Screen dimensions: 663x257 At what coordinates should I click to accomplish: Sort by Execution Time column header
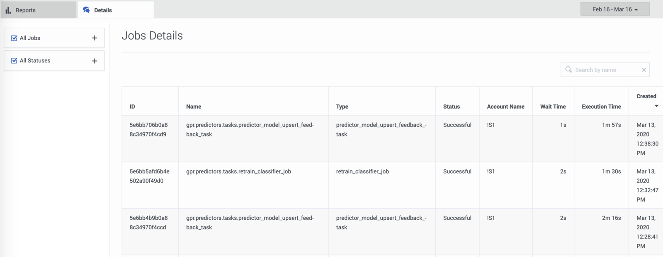click(601, 107)
